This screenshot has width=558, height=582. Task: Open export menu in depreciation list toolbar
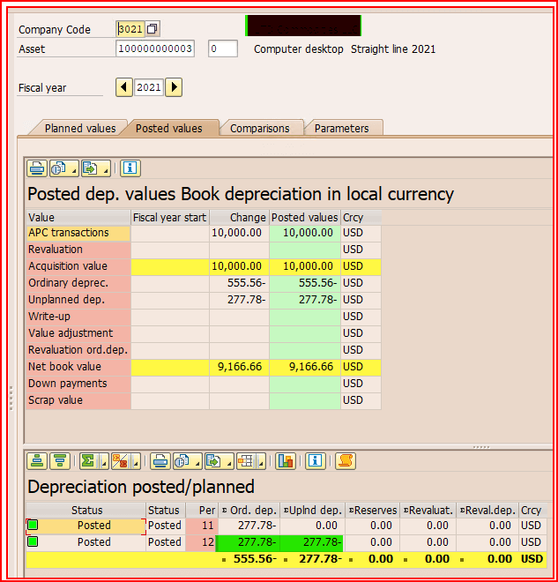(219, 461)
